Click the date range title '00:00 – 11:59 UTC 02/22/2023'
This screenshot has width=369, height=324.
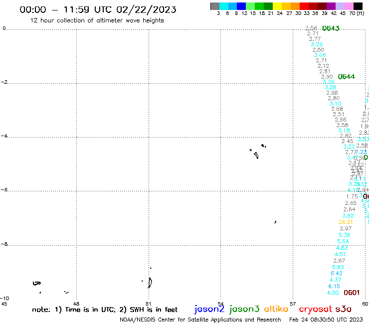point(98,9)
